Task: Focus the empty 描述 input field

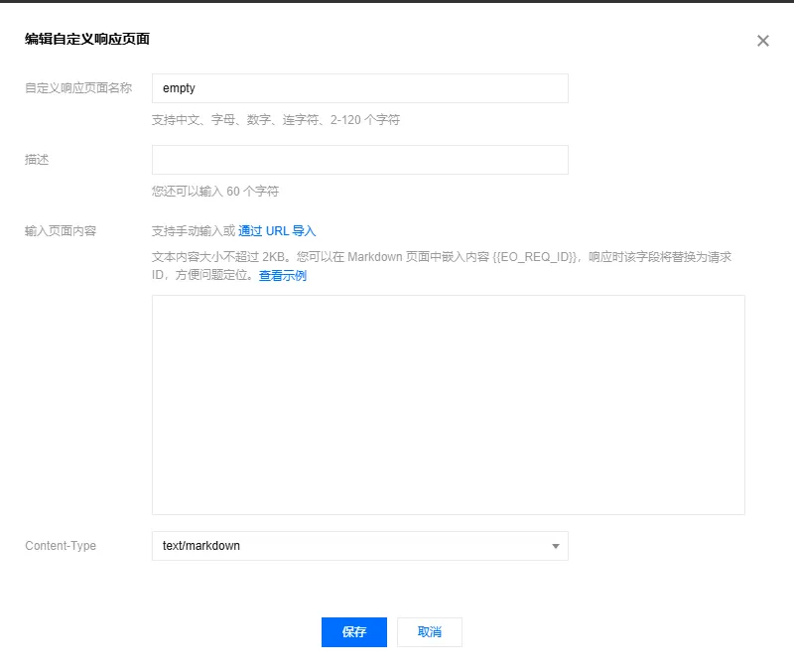Action: (x=359, y=160)
